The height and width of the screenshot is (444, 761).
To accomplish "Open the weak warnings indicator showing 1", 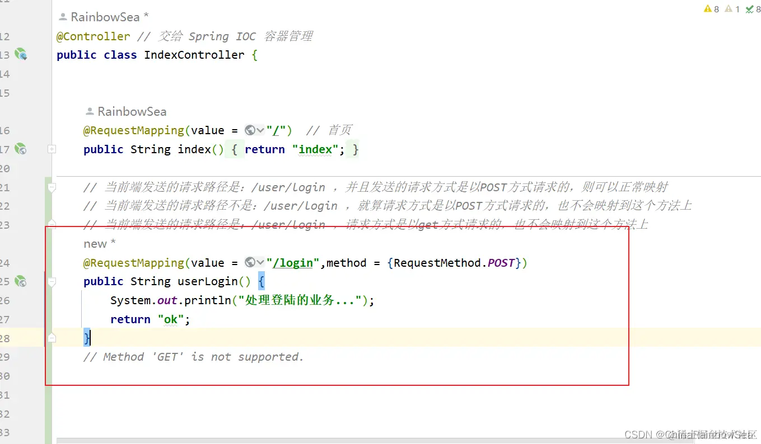I will pos(732,9).
